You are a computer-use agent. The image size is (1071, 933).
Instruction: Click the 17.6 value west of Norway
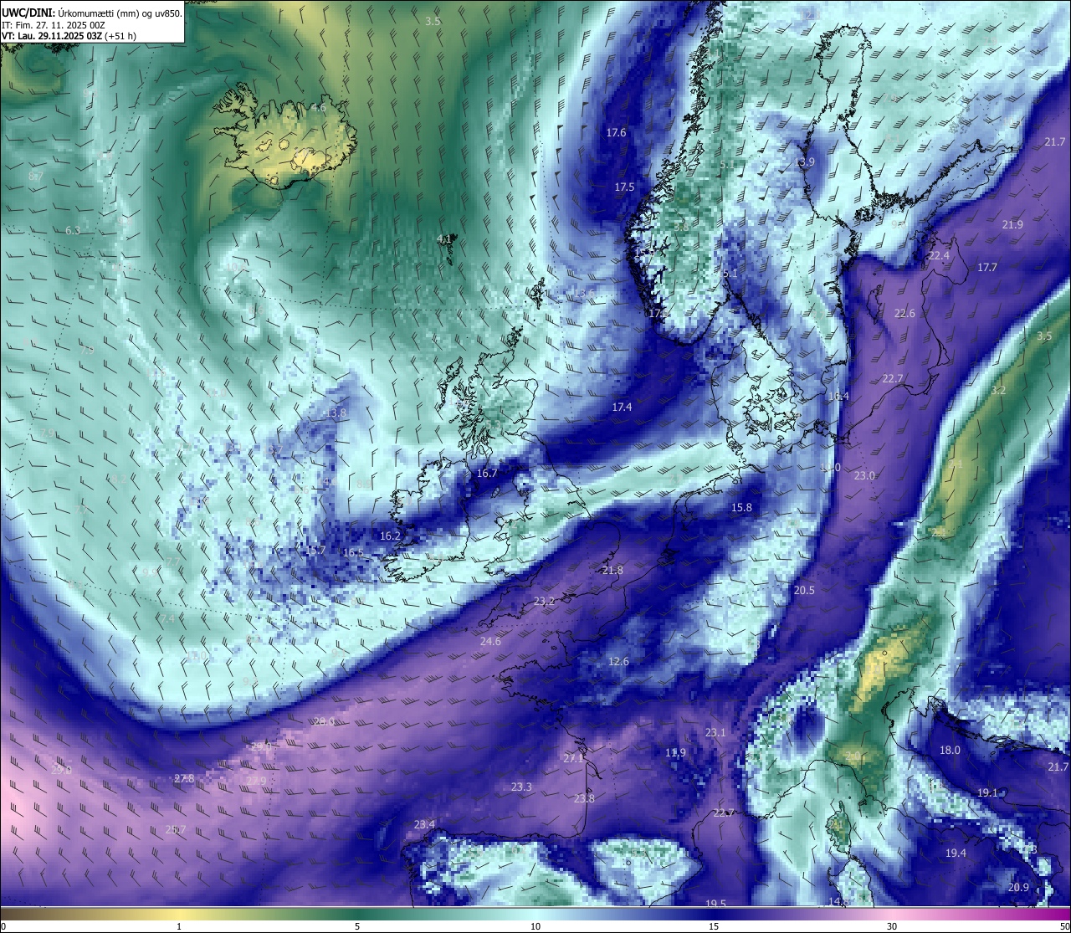[x=616, y=132]
